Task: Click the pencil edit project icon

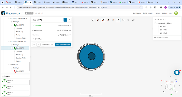Action: 42,13
